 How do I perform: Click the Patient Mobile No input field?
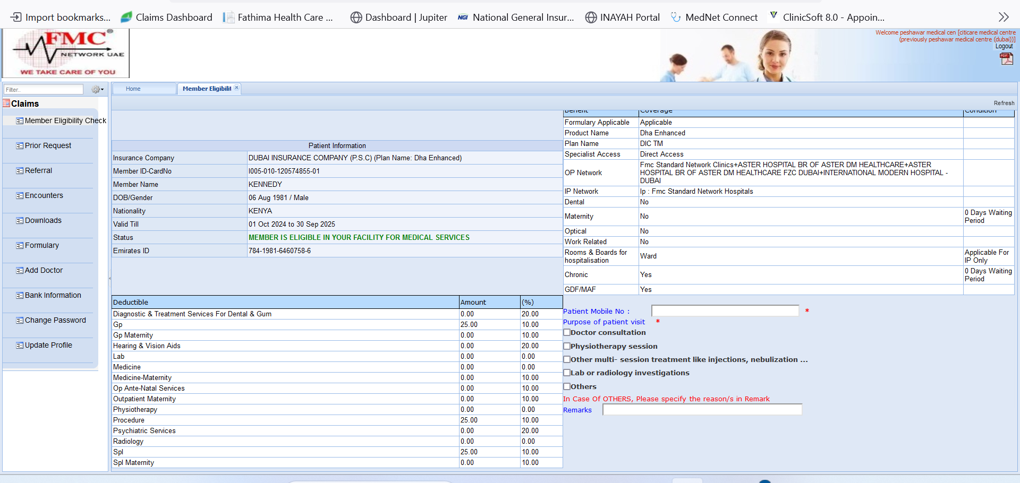click(x=725, y=311)
